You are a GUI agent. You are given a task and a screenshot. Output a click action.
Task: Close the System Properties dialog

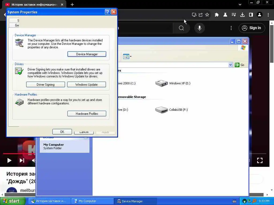click(x=114, y=12)
